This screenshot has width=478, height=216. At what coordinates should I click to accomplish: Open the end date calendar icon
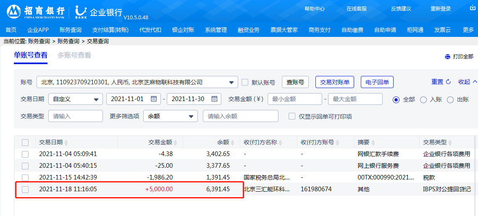point(214,99)
